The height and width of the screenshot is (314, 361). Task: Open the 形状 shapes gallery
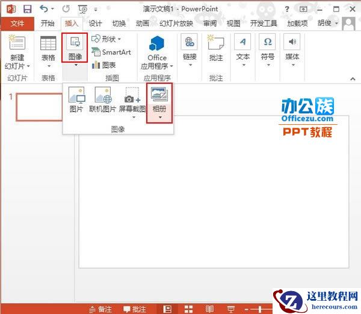(x=106, y=39)
